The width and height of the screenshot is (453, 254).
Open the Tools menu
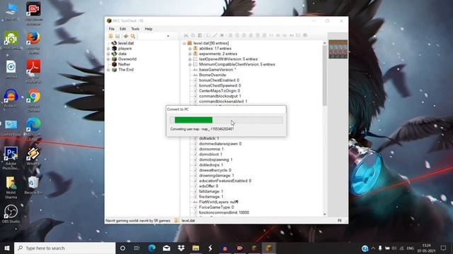coord(135,29)
